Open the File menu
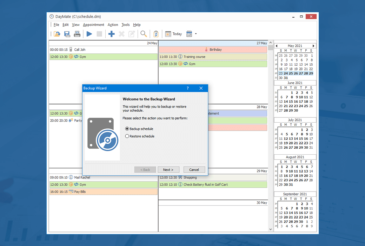The height and width of the screenshot is (246, 365). pos(57,25)
